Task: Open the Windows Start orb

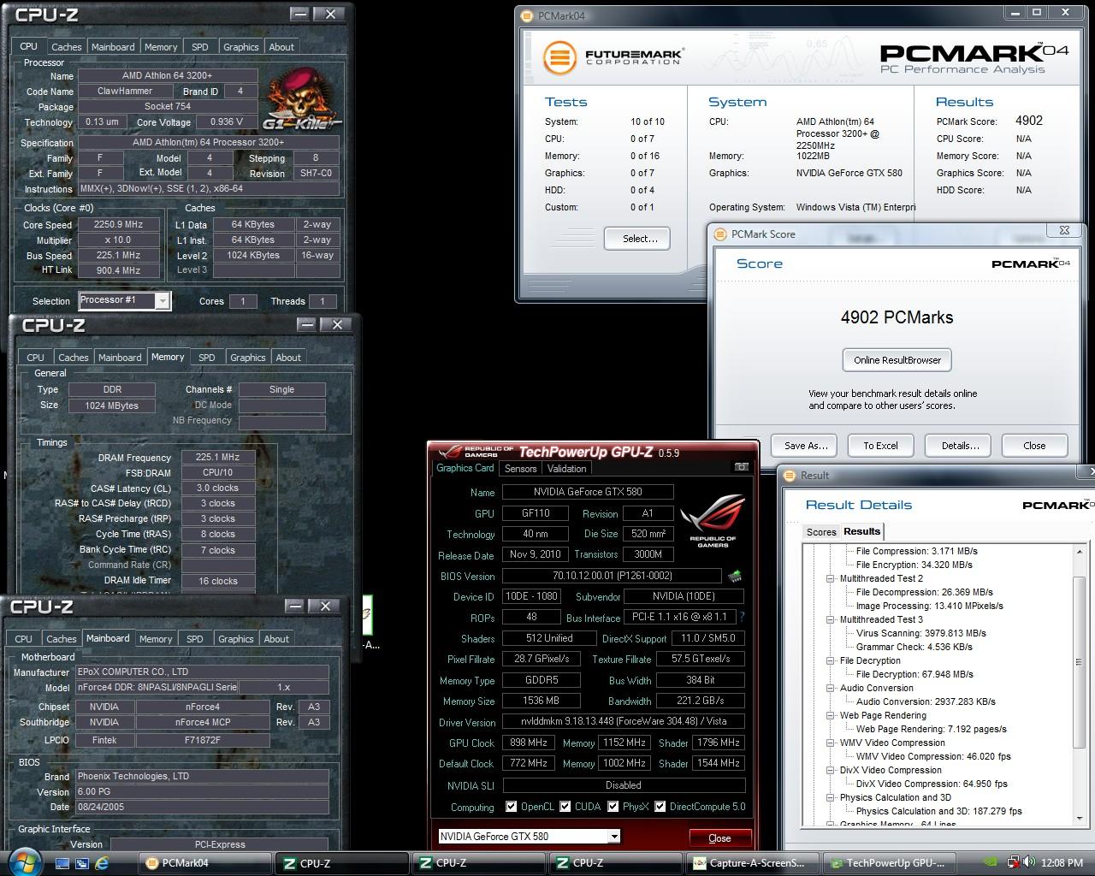Action: (23, 862)
